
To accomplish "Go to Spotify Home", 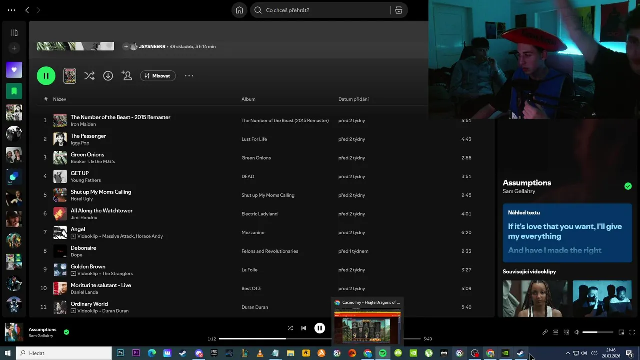I will pyautogui.click(x=240, y=10).
